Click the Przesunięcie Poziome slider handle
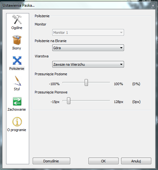This screenshot has height=170, width=158. click(86, 83)
